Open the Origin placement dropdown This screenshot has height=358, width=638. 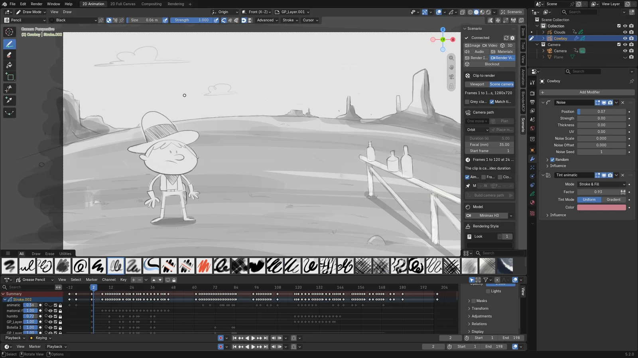pos(225,12)
